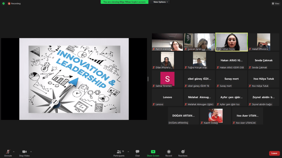282x158 pixels.
Task: Select Bilge Nihan Soylu's video tile
Action: tap(231, 42)
